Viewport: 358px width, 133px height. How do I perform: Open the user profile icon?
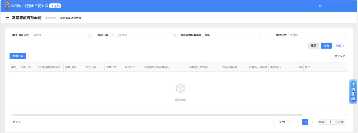pos(320,6)
